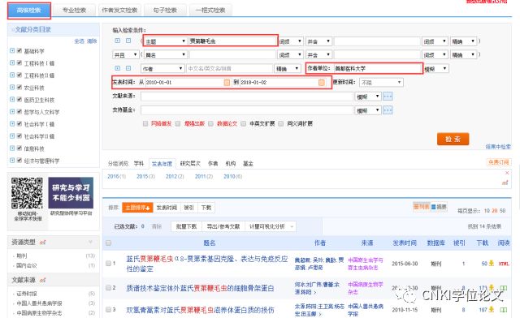
Task: Switch to the 作者发文检索 tab
Action: (119, 11)
